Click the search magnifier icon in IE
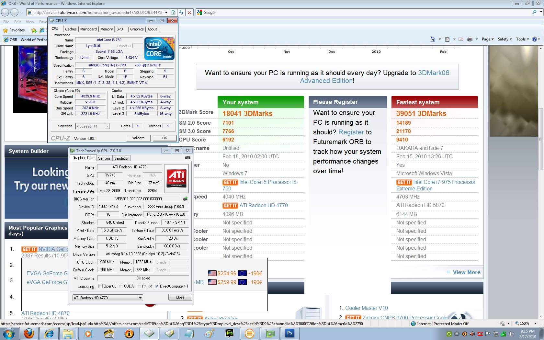The image size is (544, 340). (x=534, y=12)
